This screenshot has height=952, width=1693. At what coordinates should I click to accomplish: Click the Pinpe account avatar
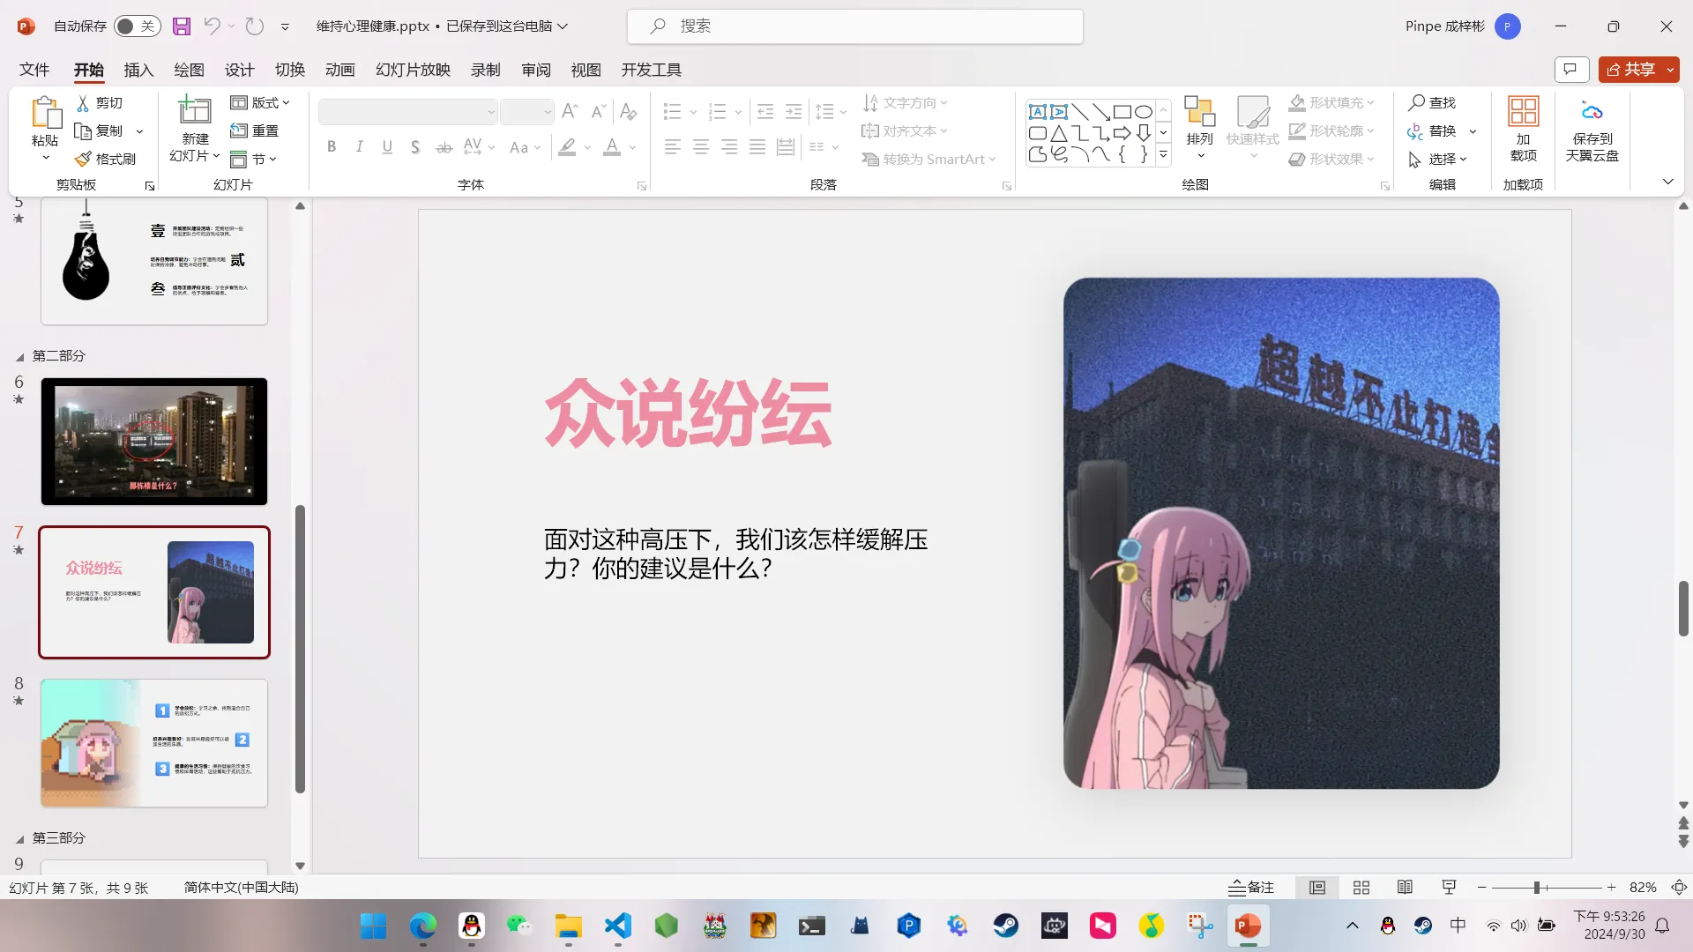click(x=1507, y=26)
